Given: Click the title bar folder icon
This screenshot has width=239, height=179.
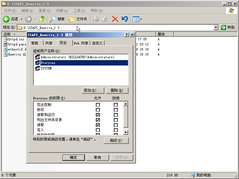Looking at the screenshot, I should [x=4, y=4].
